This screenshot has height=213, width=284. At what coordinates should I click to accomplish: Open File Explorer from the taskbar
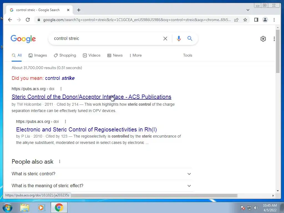(25, 207)
